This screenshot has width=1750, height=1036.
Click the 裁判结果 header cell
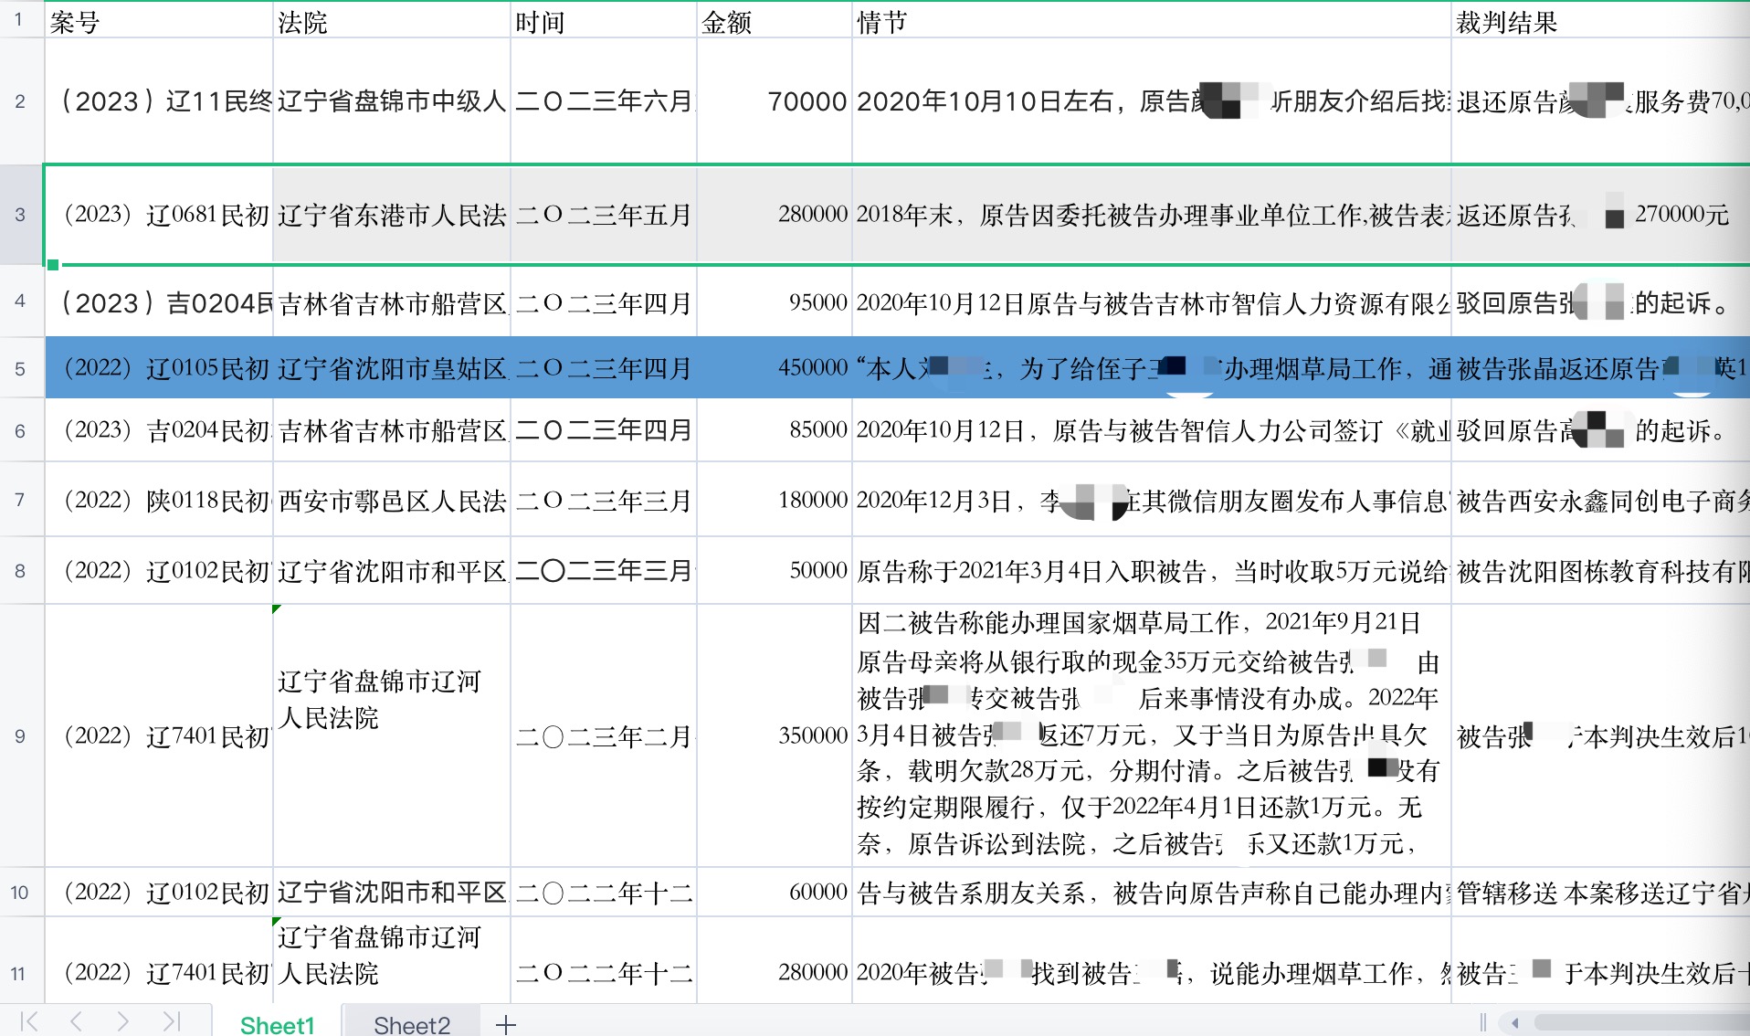pos(1598,22)
